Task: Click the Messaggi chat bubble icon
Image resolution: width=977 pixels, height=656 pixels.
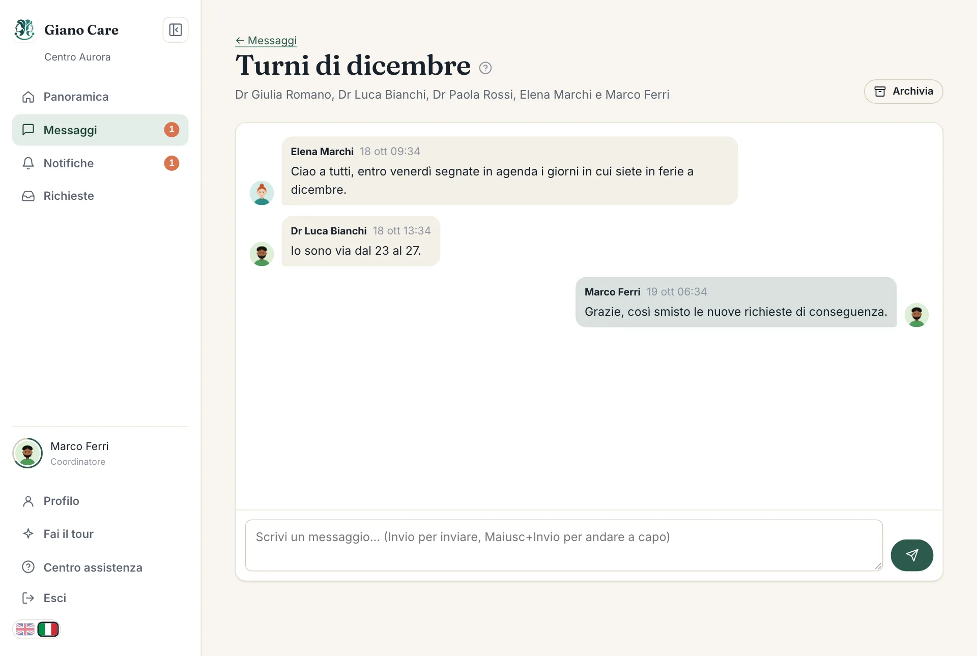Action: coord(28,130)
